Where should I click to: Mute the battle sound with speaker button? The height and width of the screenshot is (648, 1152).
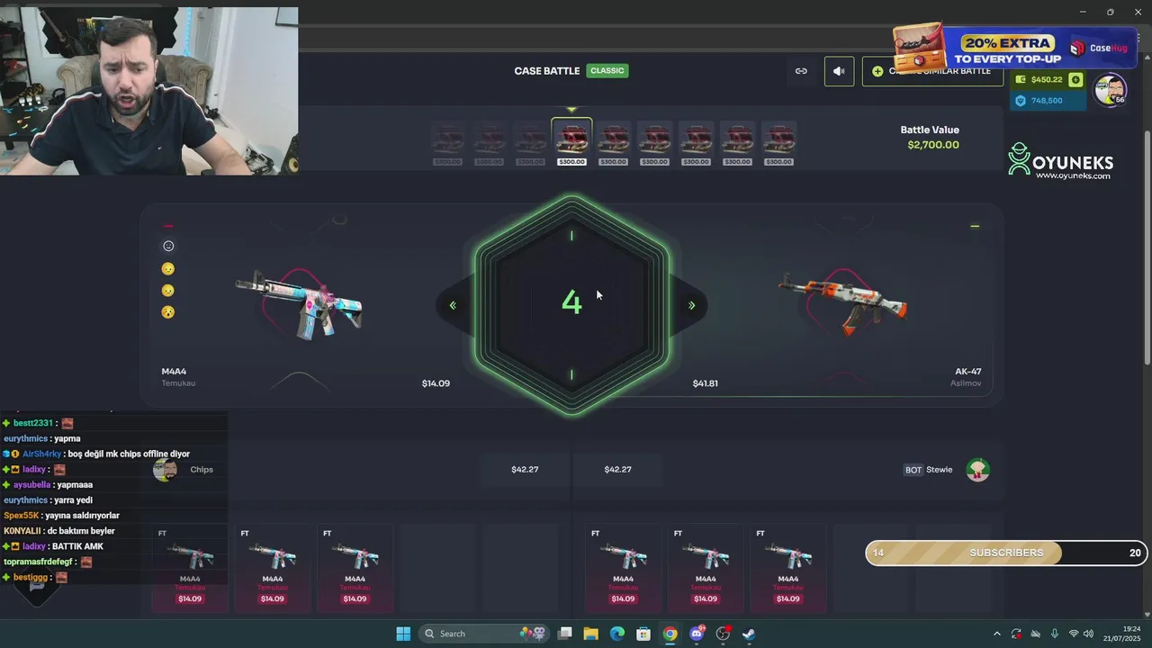pos(839,71)
